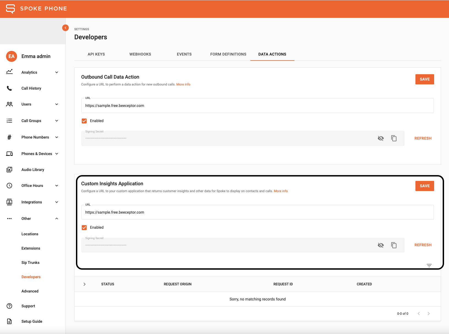Show the Outbound Call signing secret
The image size is (449, 334).
coord(381,138)
